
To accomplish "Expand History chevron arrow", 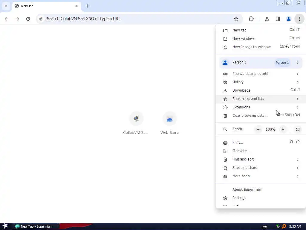I will (x=297, y=82).
